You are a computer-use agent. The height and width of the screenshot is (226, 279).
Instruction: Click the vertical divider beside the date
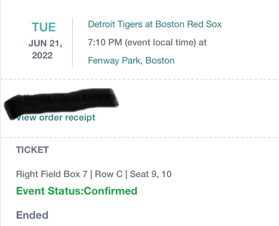pos(72,42)
